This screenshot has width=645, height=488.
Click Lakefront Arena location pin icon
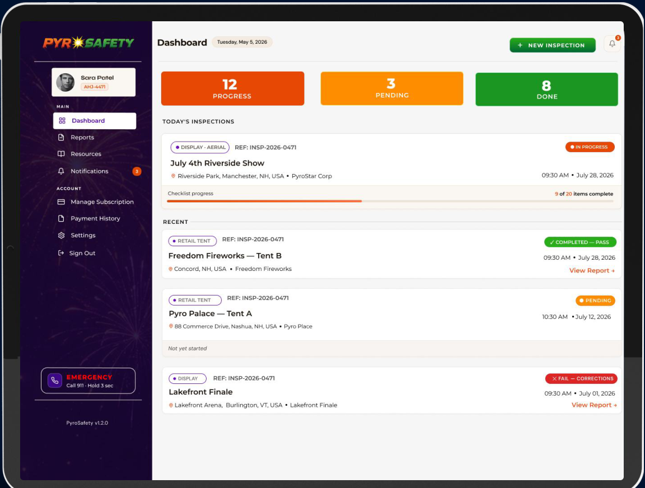[x=171, y=405]
